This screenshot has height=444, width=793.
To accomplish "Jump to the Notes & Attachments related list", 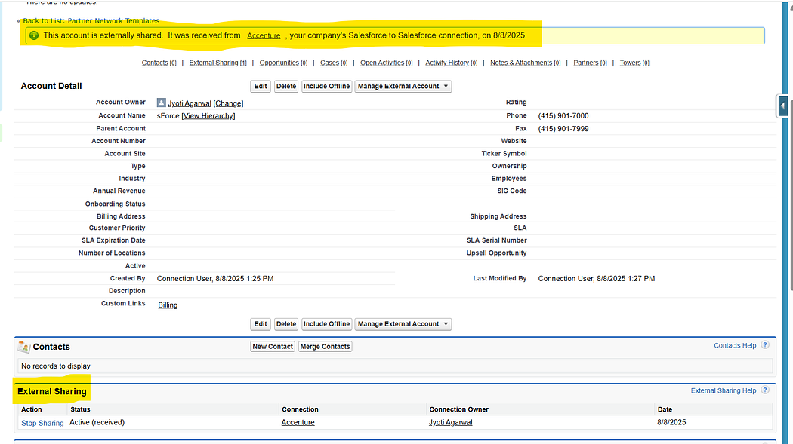I will [x=520, y=63].
